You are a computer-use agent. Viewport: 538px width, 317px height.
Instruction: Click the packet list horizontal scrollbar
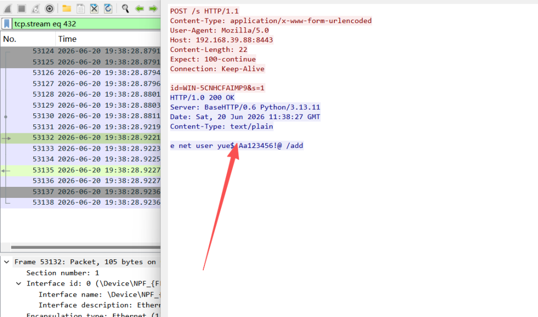[x=86, y=247]
